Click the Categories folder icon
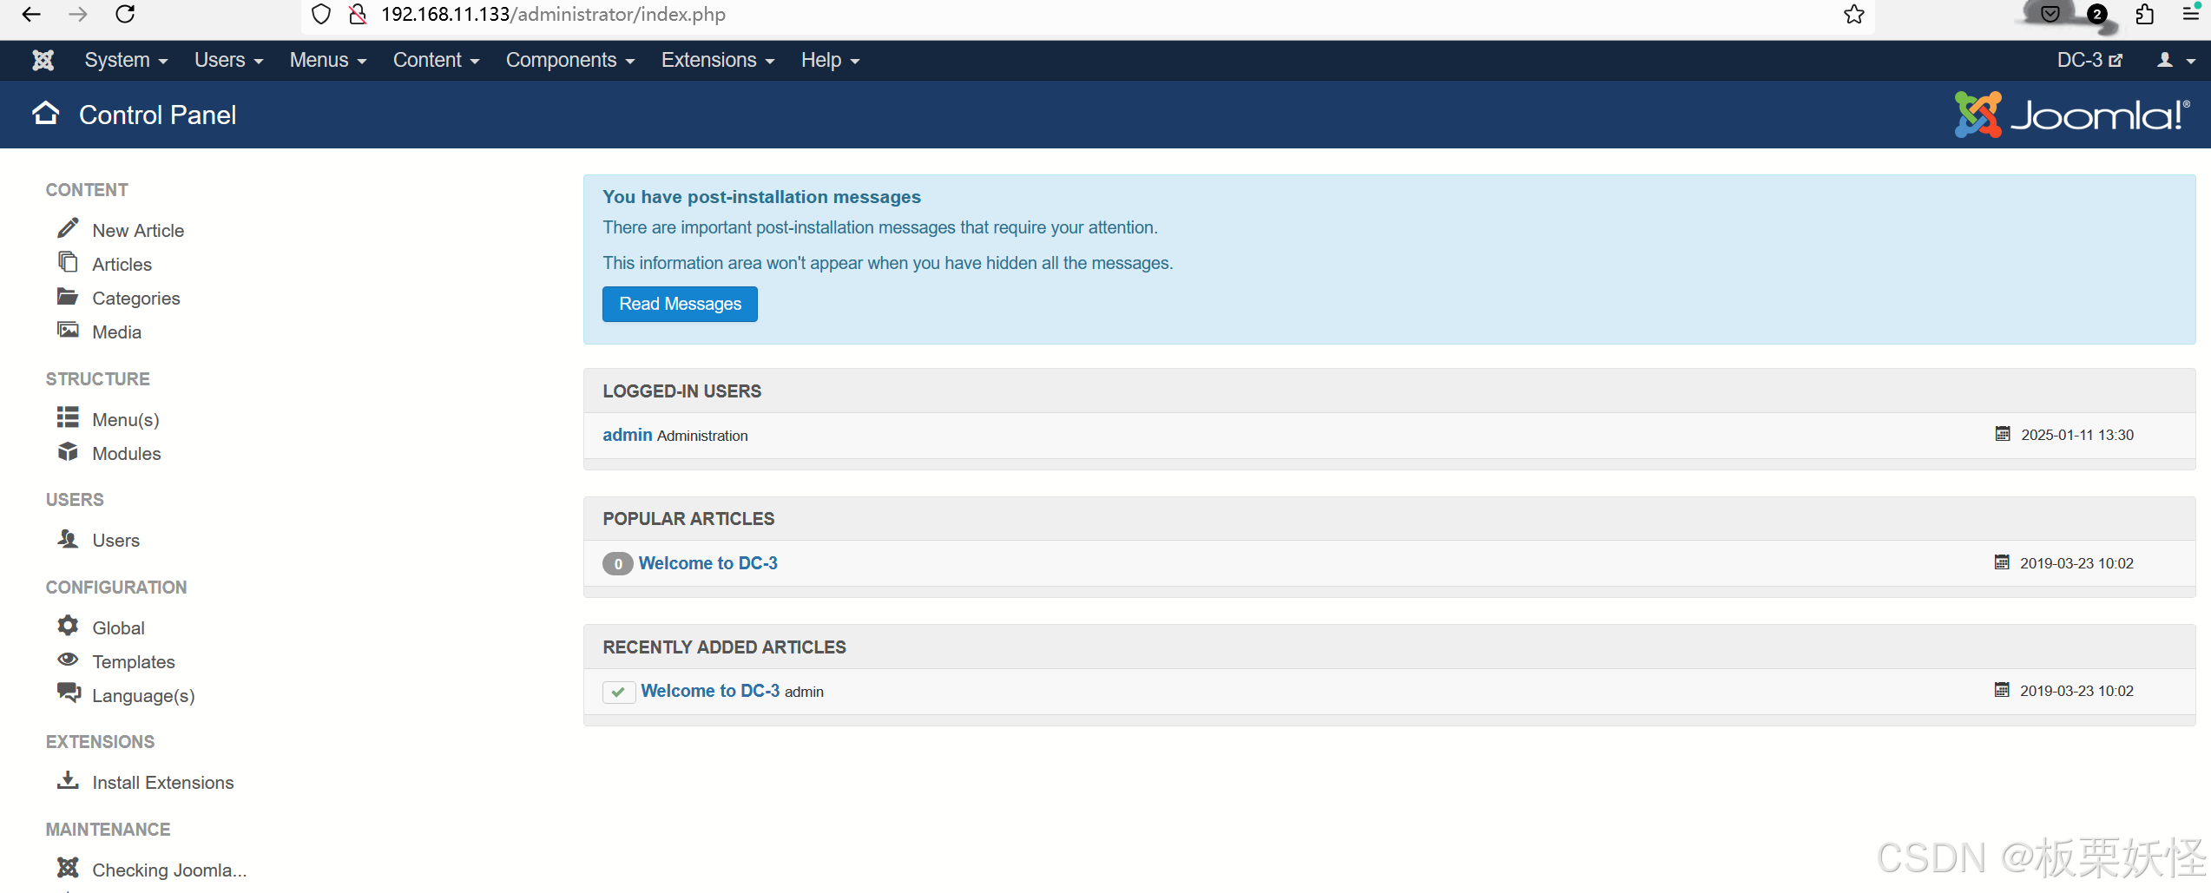The height and width of the screenshot is (893, 2211). (x=68, y=296)
